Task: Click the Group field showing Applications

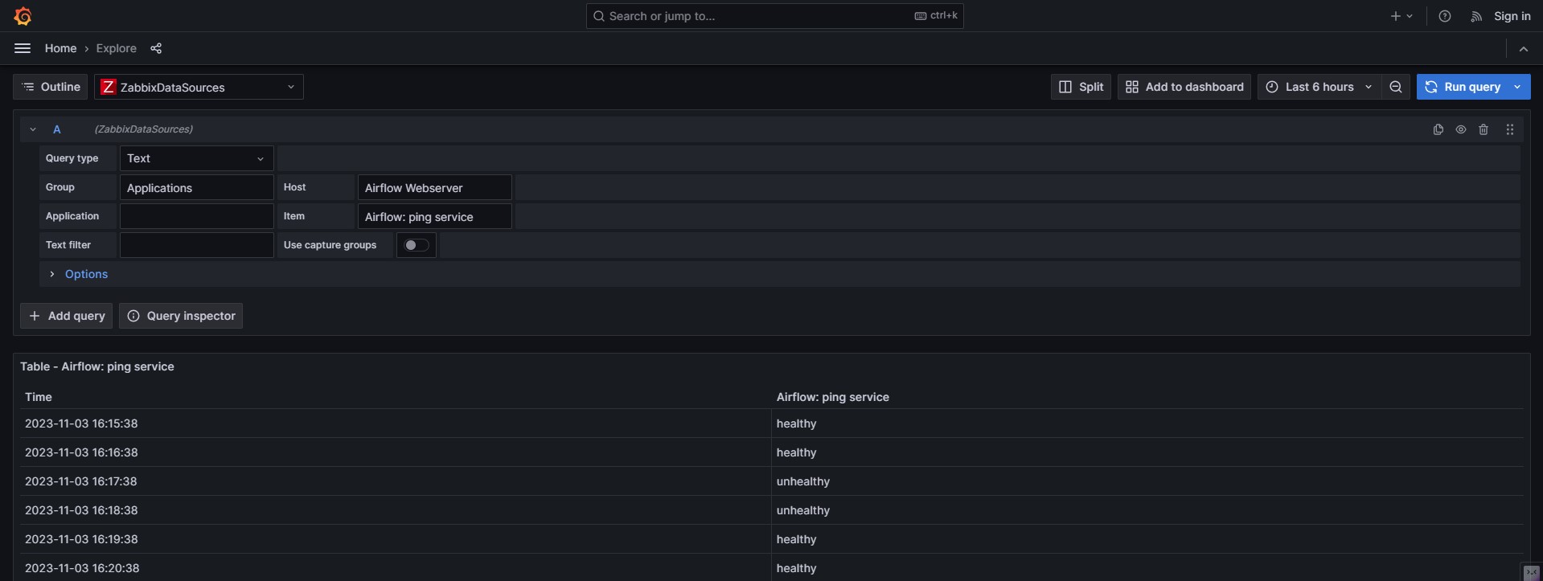Action: (197, 187)
